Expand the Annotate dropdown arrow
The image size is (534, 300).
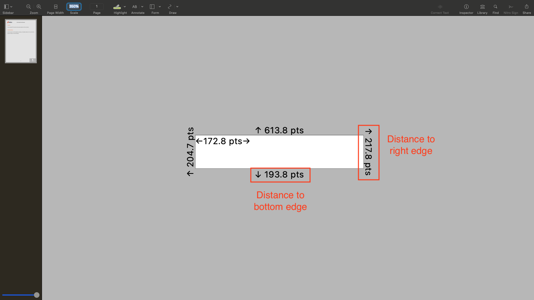142,7
